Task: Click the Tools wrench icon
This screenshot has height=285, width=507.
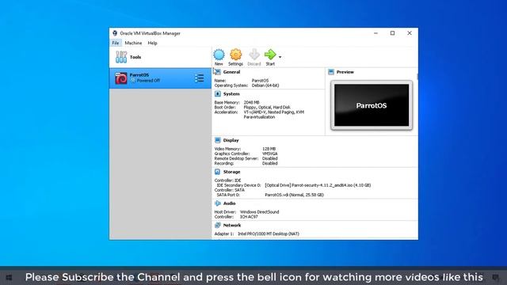Action: point(121,57)
